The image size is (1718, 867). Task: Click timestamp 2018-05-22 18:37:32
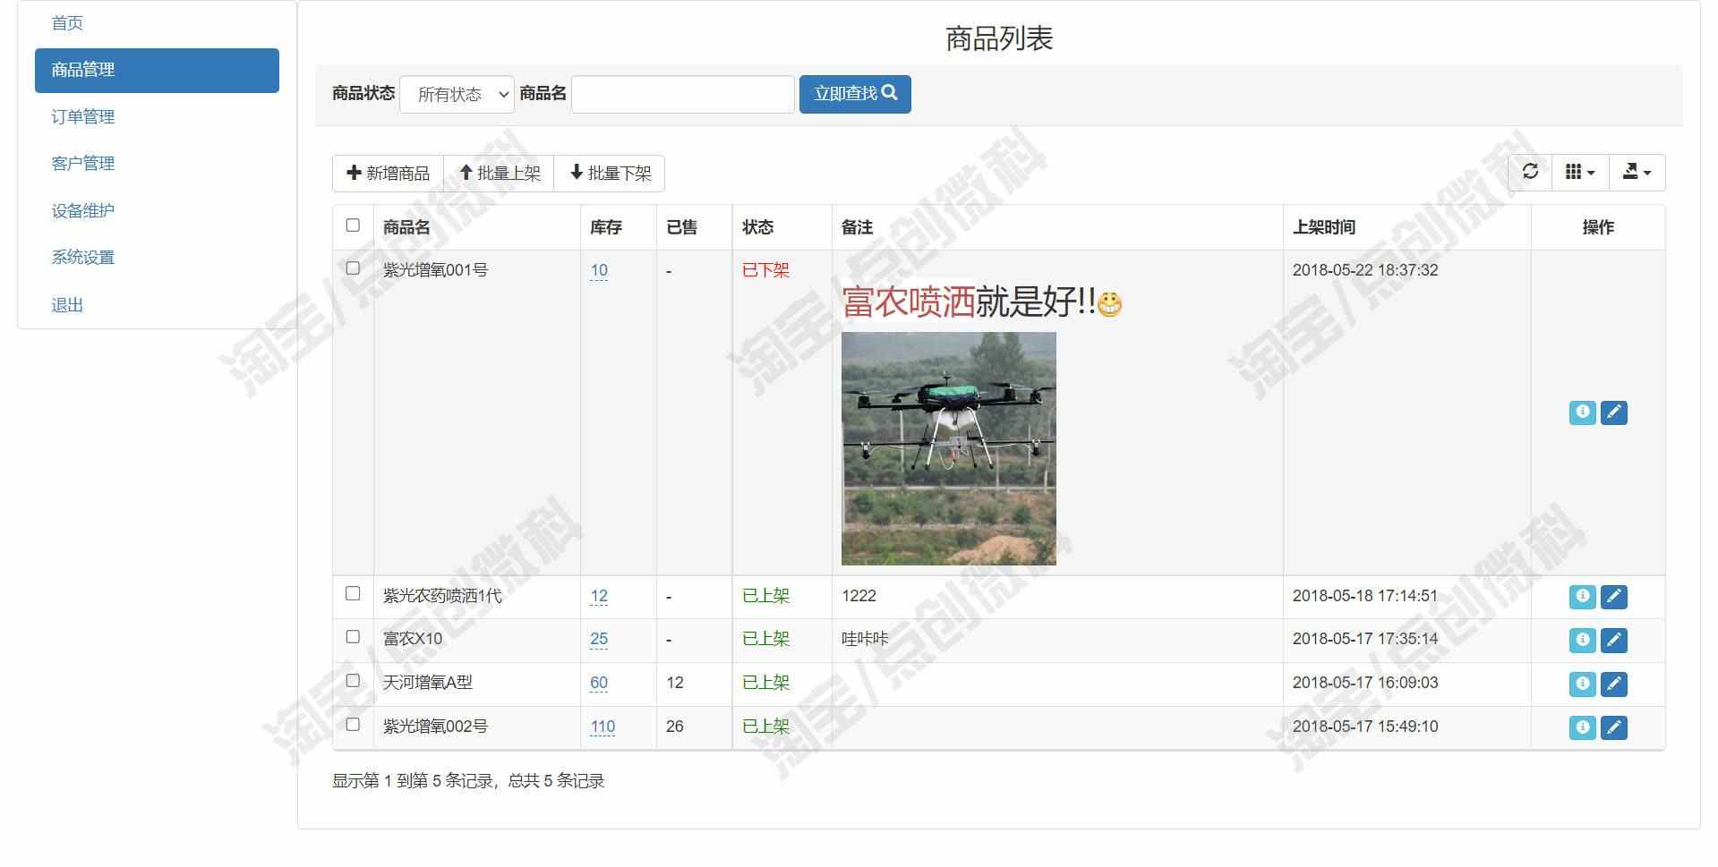click(1365, 270)
